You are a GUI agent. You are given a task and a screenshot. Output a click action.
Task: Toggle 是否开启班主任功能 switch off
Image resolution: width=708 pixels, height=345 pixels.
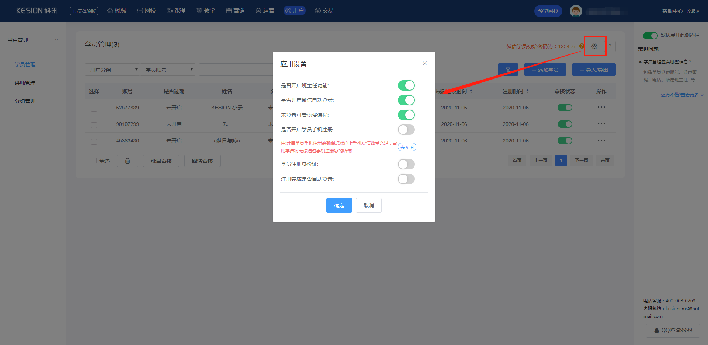pos(406,85)
